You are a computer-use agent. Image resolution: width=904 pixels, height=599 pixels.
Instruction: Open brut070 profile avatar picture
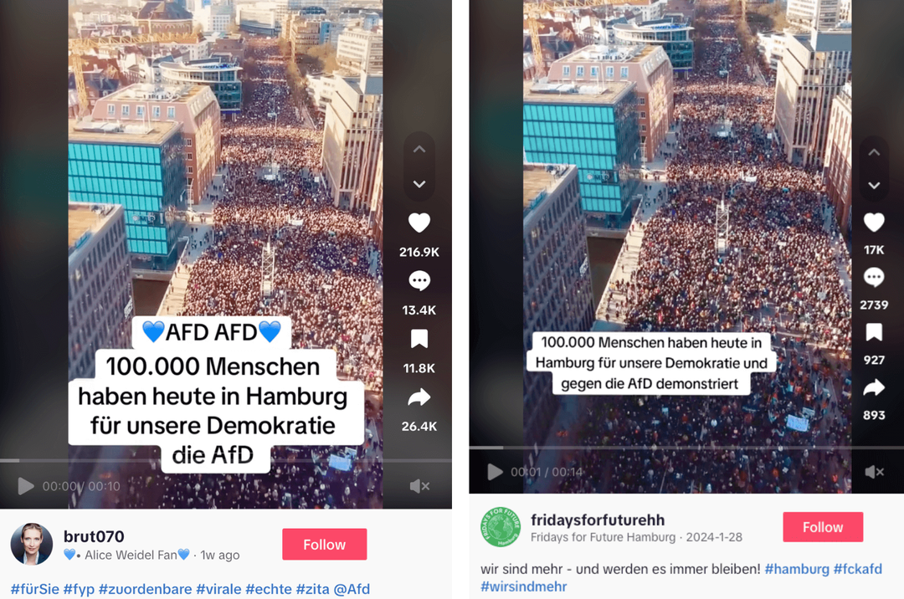(32, 544)
